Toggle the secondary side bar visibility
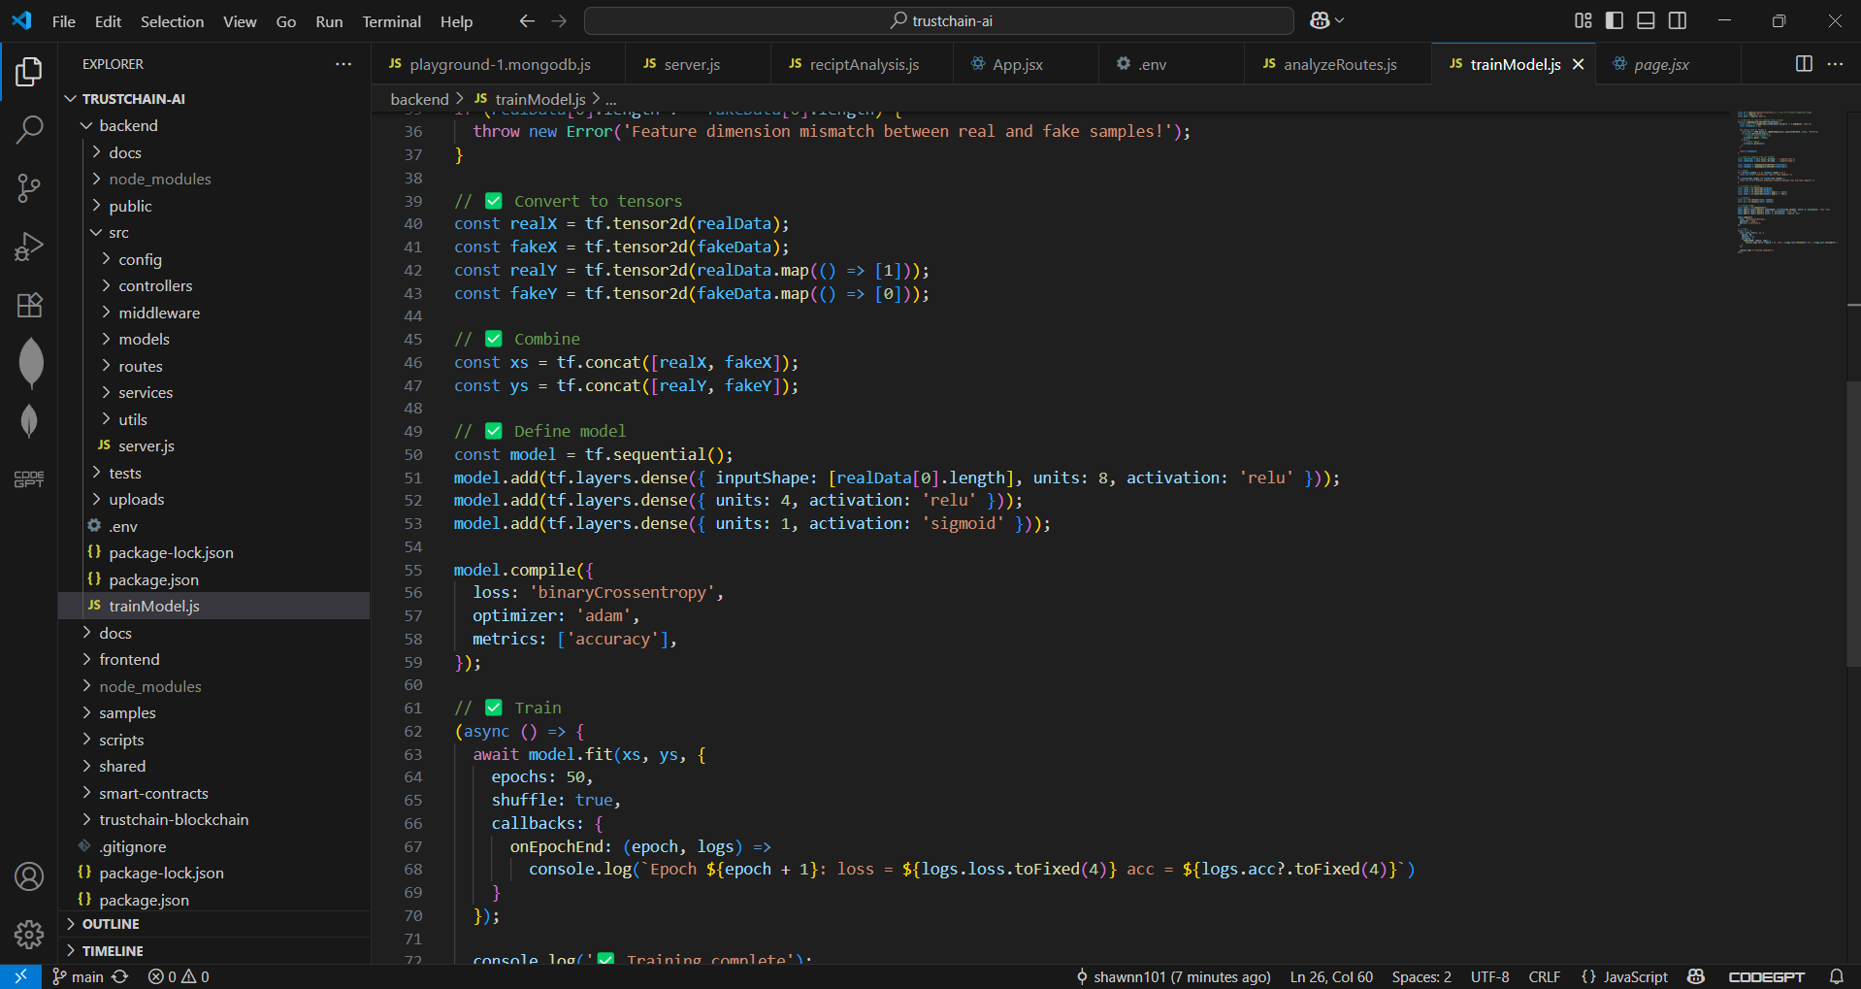 point(1678,20)
